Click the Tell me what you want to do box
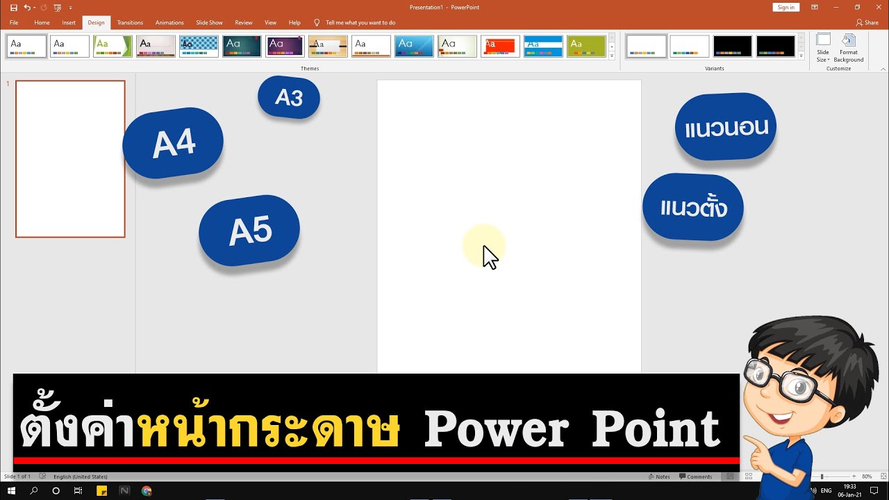This screenshot has width=889, height=500. coord(360,22)
